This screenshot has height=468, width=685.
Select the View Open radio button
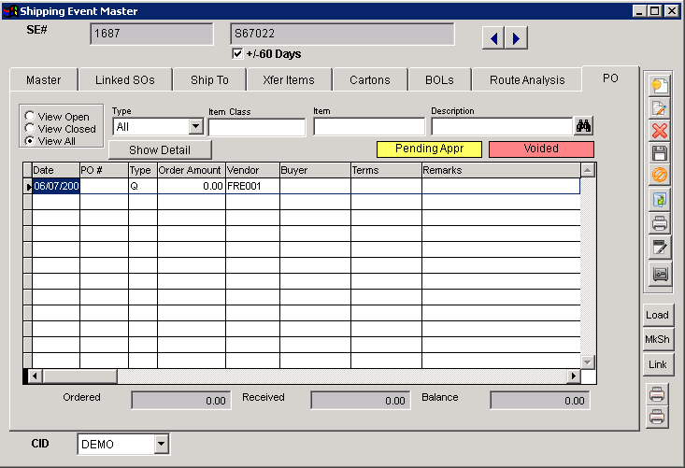point(31,117)
